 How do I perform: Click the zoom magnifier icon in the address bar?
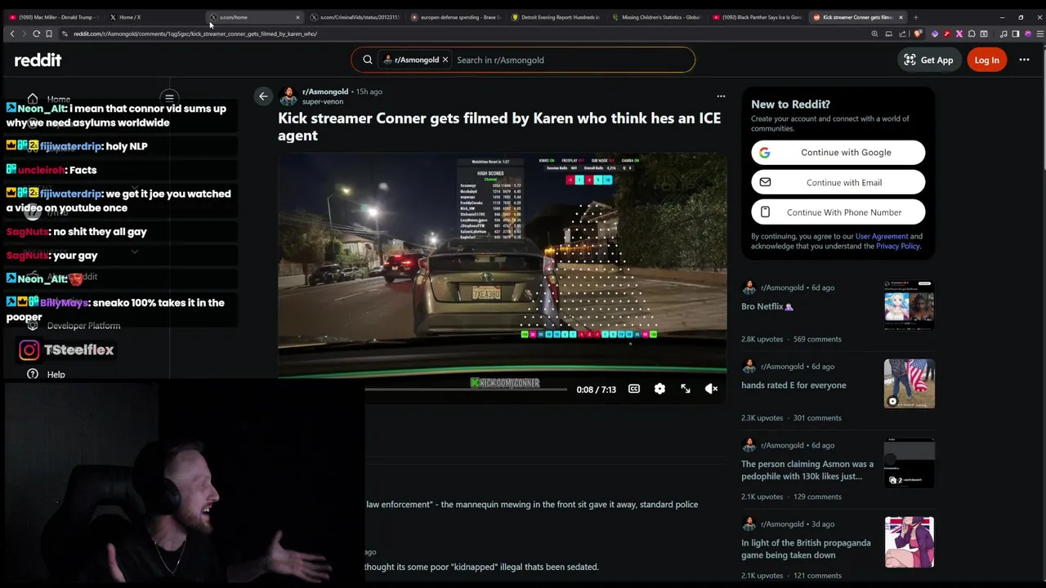coord(874,33)
